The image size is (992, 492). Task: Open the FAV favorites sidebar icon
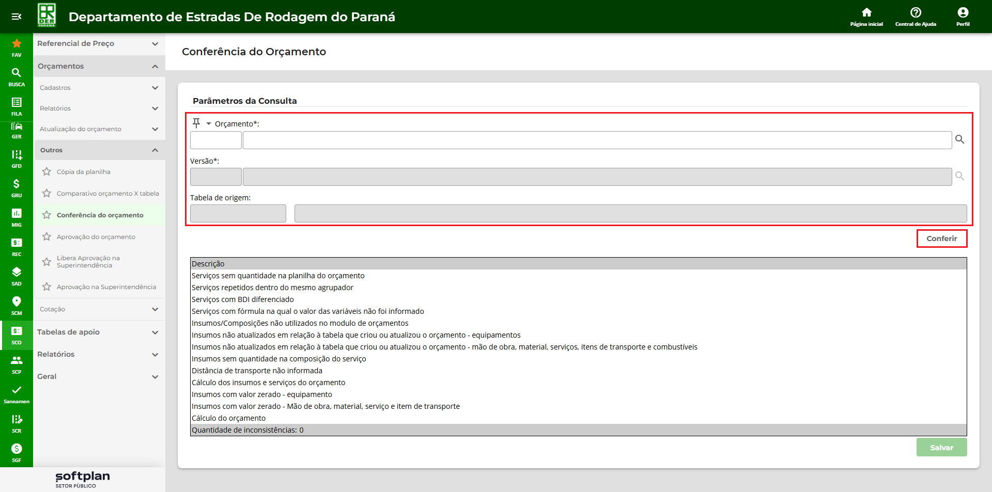pos(17,47)
